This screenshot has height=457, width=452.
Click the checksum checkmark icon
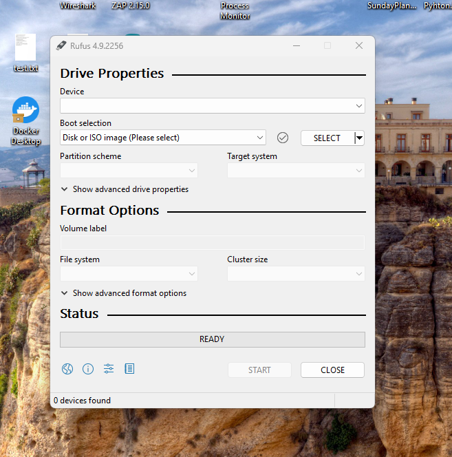[x=283, y=138]
